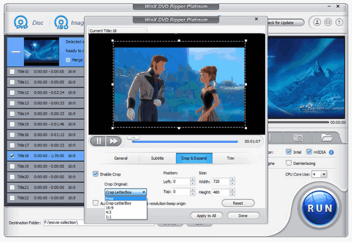The height and width of the screenshot is (242, 352).
Task: Choose 4:3 crop ratio option
Action: point(126,213)
